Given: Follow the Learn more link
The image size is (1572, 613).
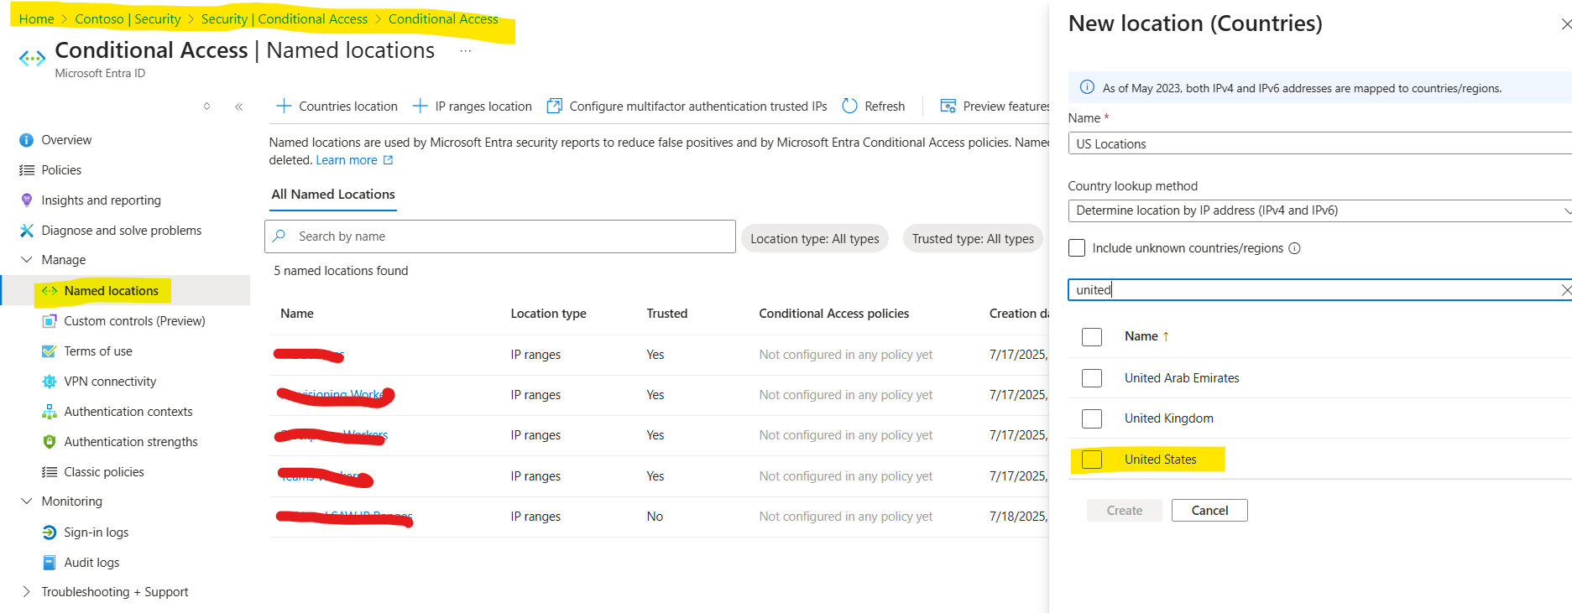Looking at the screenshot, I should click(x=347, y=160).
